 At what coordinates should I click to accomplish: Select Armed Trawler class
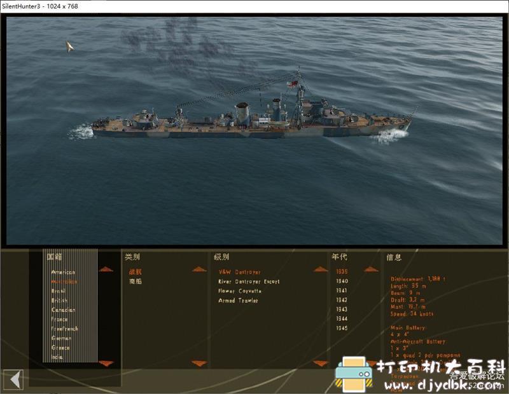click(x=238, y=301)
